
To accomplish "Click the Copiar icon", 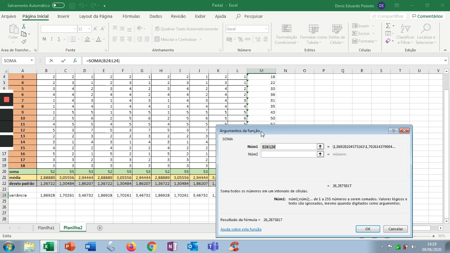I will [x=24, y=34].
